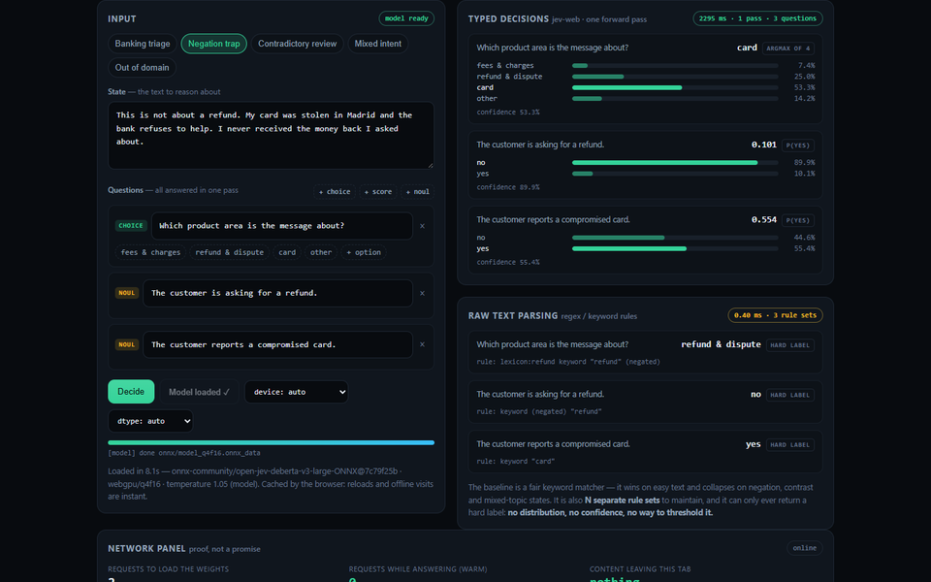Click the 'no' bar at 89.9%
The image size is (931, 582).
[675, 162]
